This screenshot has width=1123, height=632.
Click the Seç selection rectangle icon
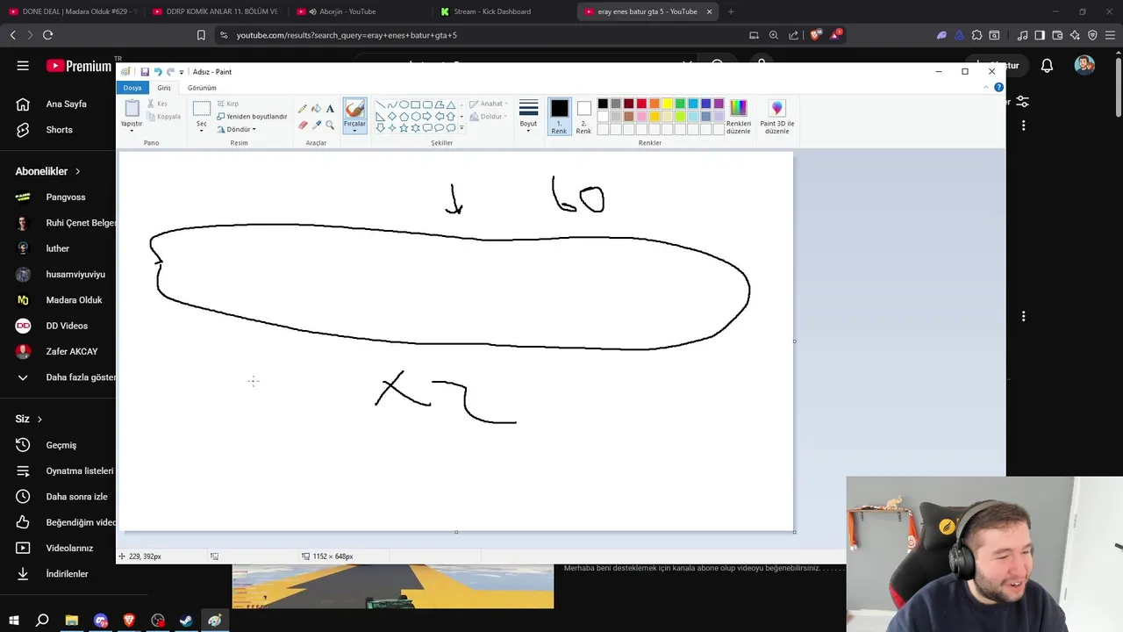click(x=202, y=108)
